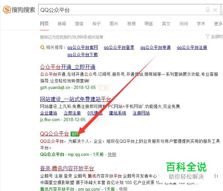Select the 网页 tab
The image size is (223, 191).
(x=44, y=24)
